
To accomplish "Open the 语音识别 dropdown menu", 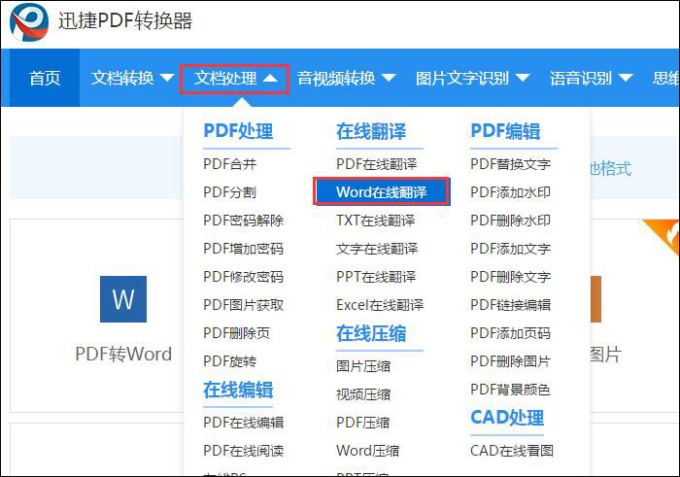I will [x=591, y=78].
